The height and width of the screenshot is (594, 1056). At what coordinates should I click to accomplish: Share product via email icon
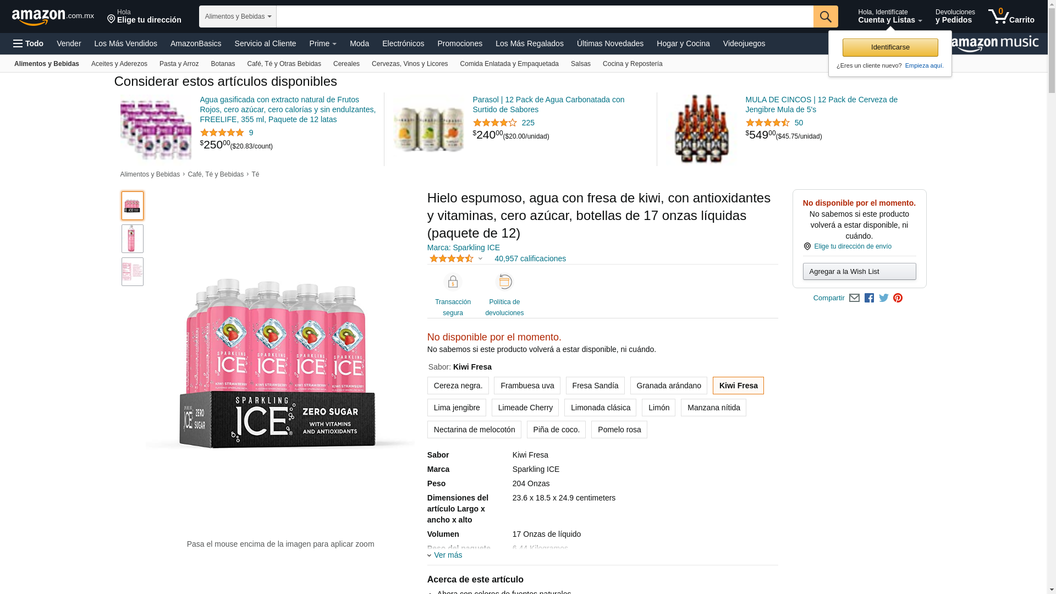(854, 298)
